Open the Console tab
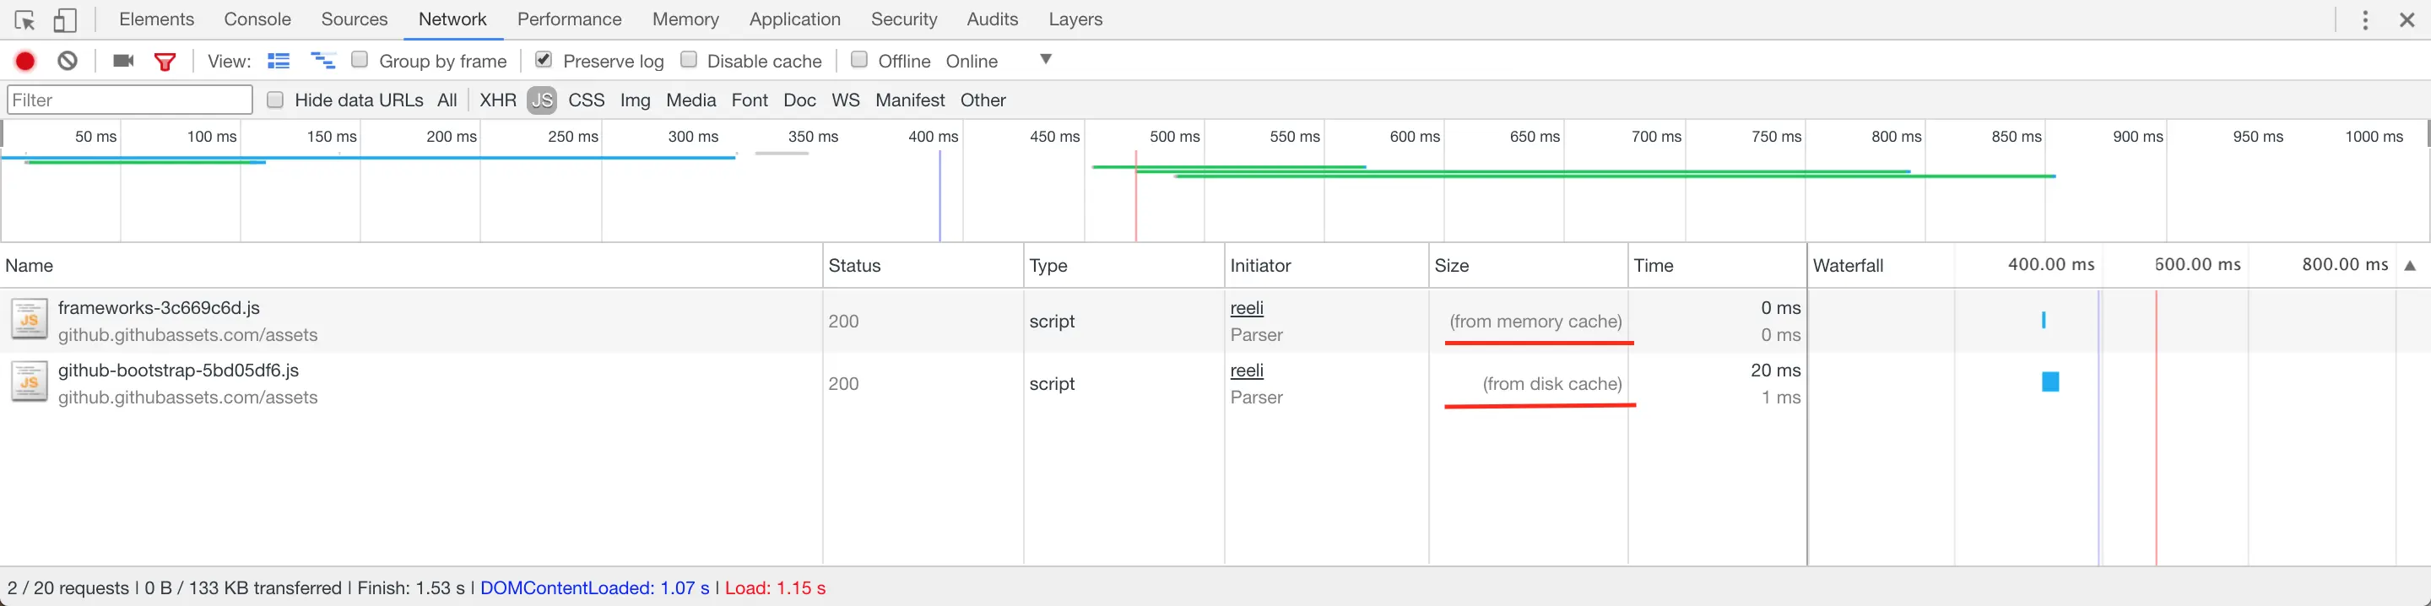The image size is (2431, 606). [x=257, y=19]
